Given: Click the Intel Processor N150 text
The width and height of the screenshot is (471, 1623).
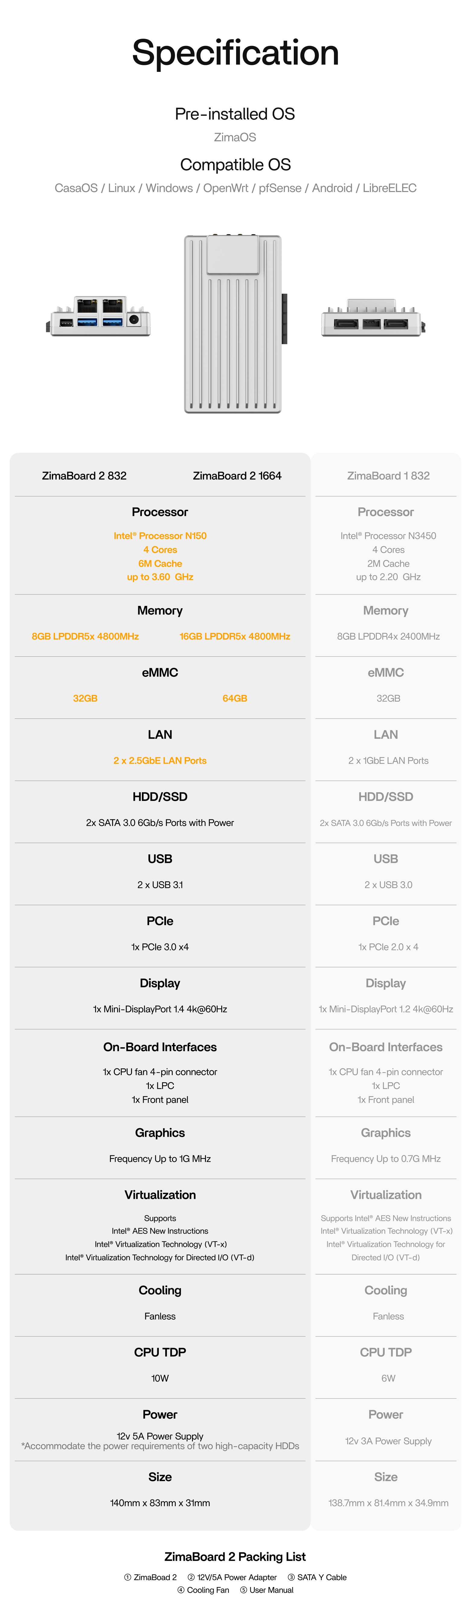Looking at the screenshot, I should (160, 536).
